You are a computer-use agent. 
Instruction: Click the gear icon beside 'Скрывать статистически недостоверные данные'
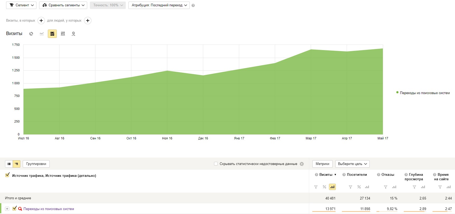click(302, 164)
